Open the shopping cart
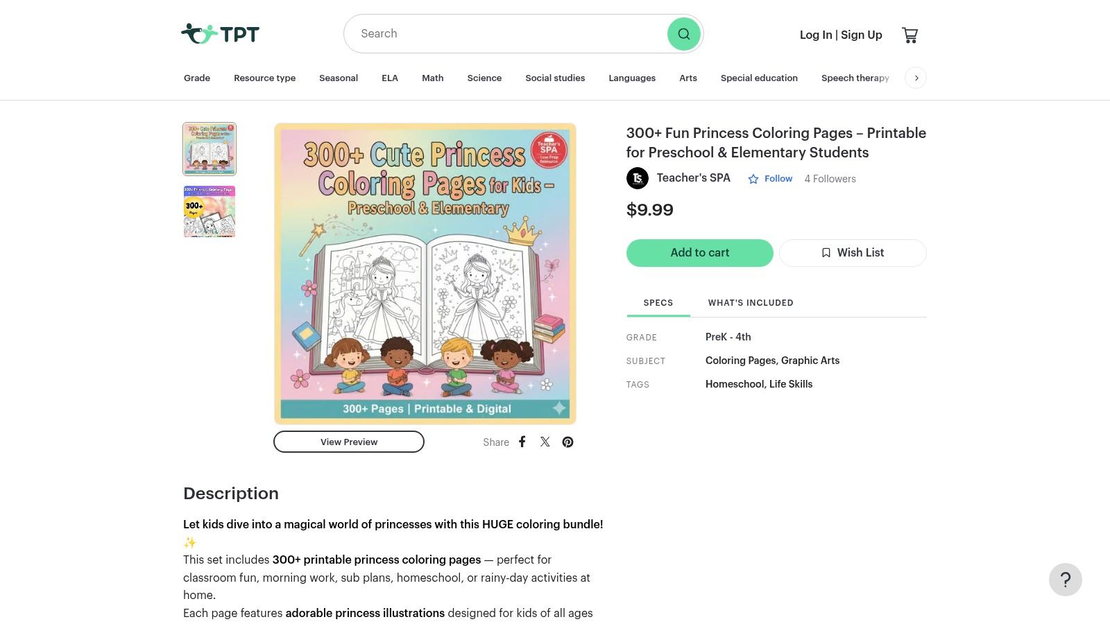Viewport: 1110px width, 624px height. (x=910, y=34)
